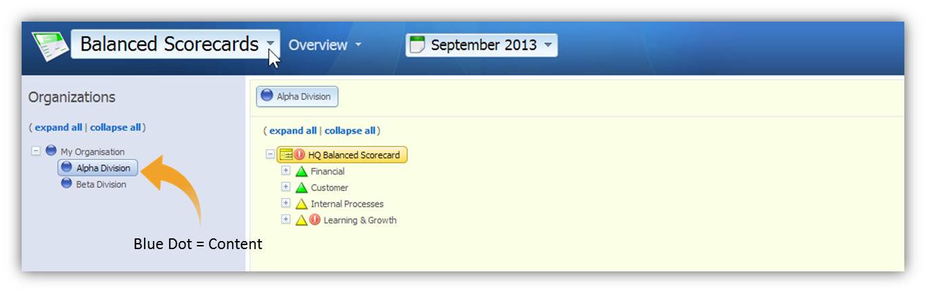Click the Alpha Division breadcrumb button
Viewport: 926px width, 293px height.
pyautogui.click(x=297, y=97)
